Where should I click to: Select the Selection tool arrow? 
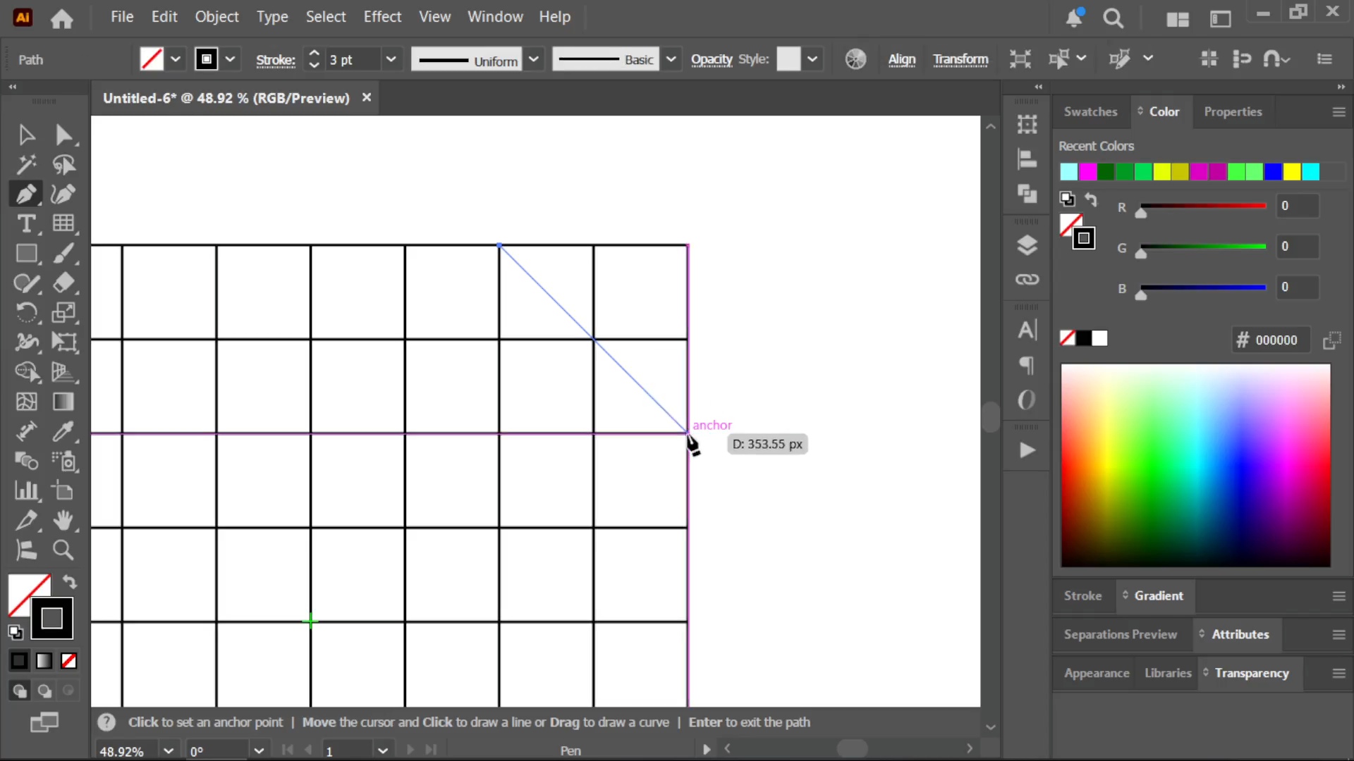(x=26, y=135)
